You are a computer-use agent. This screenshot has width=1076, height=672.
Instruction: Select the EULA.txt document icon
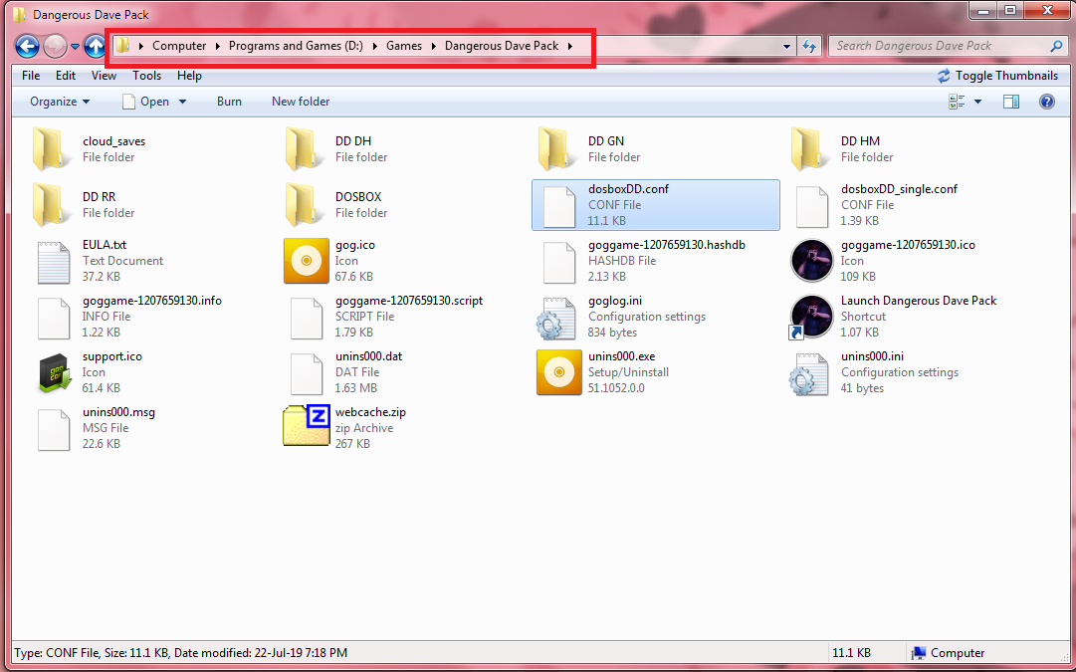[x=53, y=262]
